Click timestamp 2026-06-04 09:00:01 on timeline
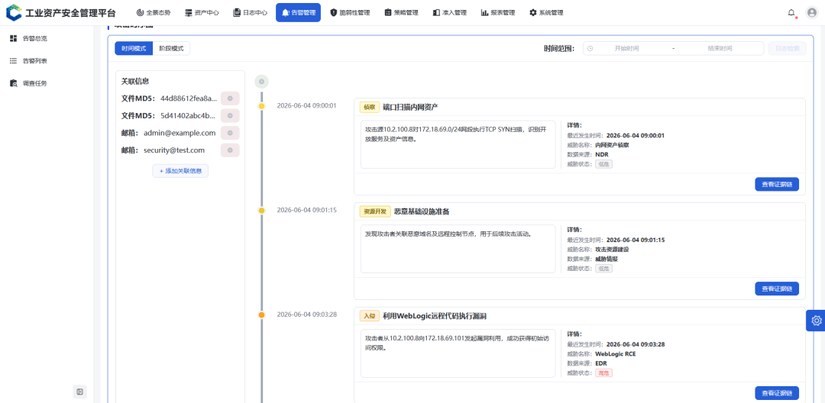 click(306, 106)
